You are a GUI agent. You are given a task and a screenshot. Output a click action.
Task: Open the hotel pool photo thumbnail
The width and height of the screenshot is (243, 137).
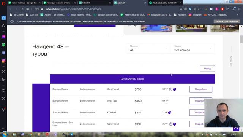coord(156,28)
